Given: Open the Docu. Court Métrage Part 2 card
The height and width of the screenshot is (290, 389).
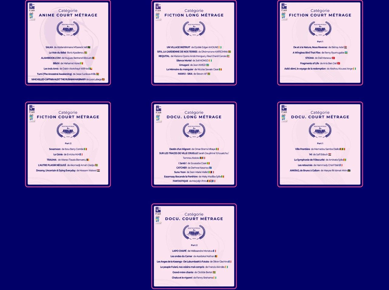Looking at the screenshot, I should tap(194, 246).
